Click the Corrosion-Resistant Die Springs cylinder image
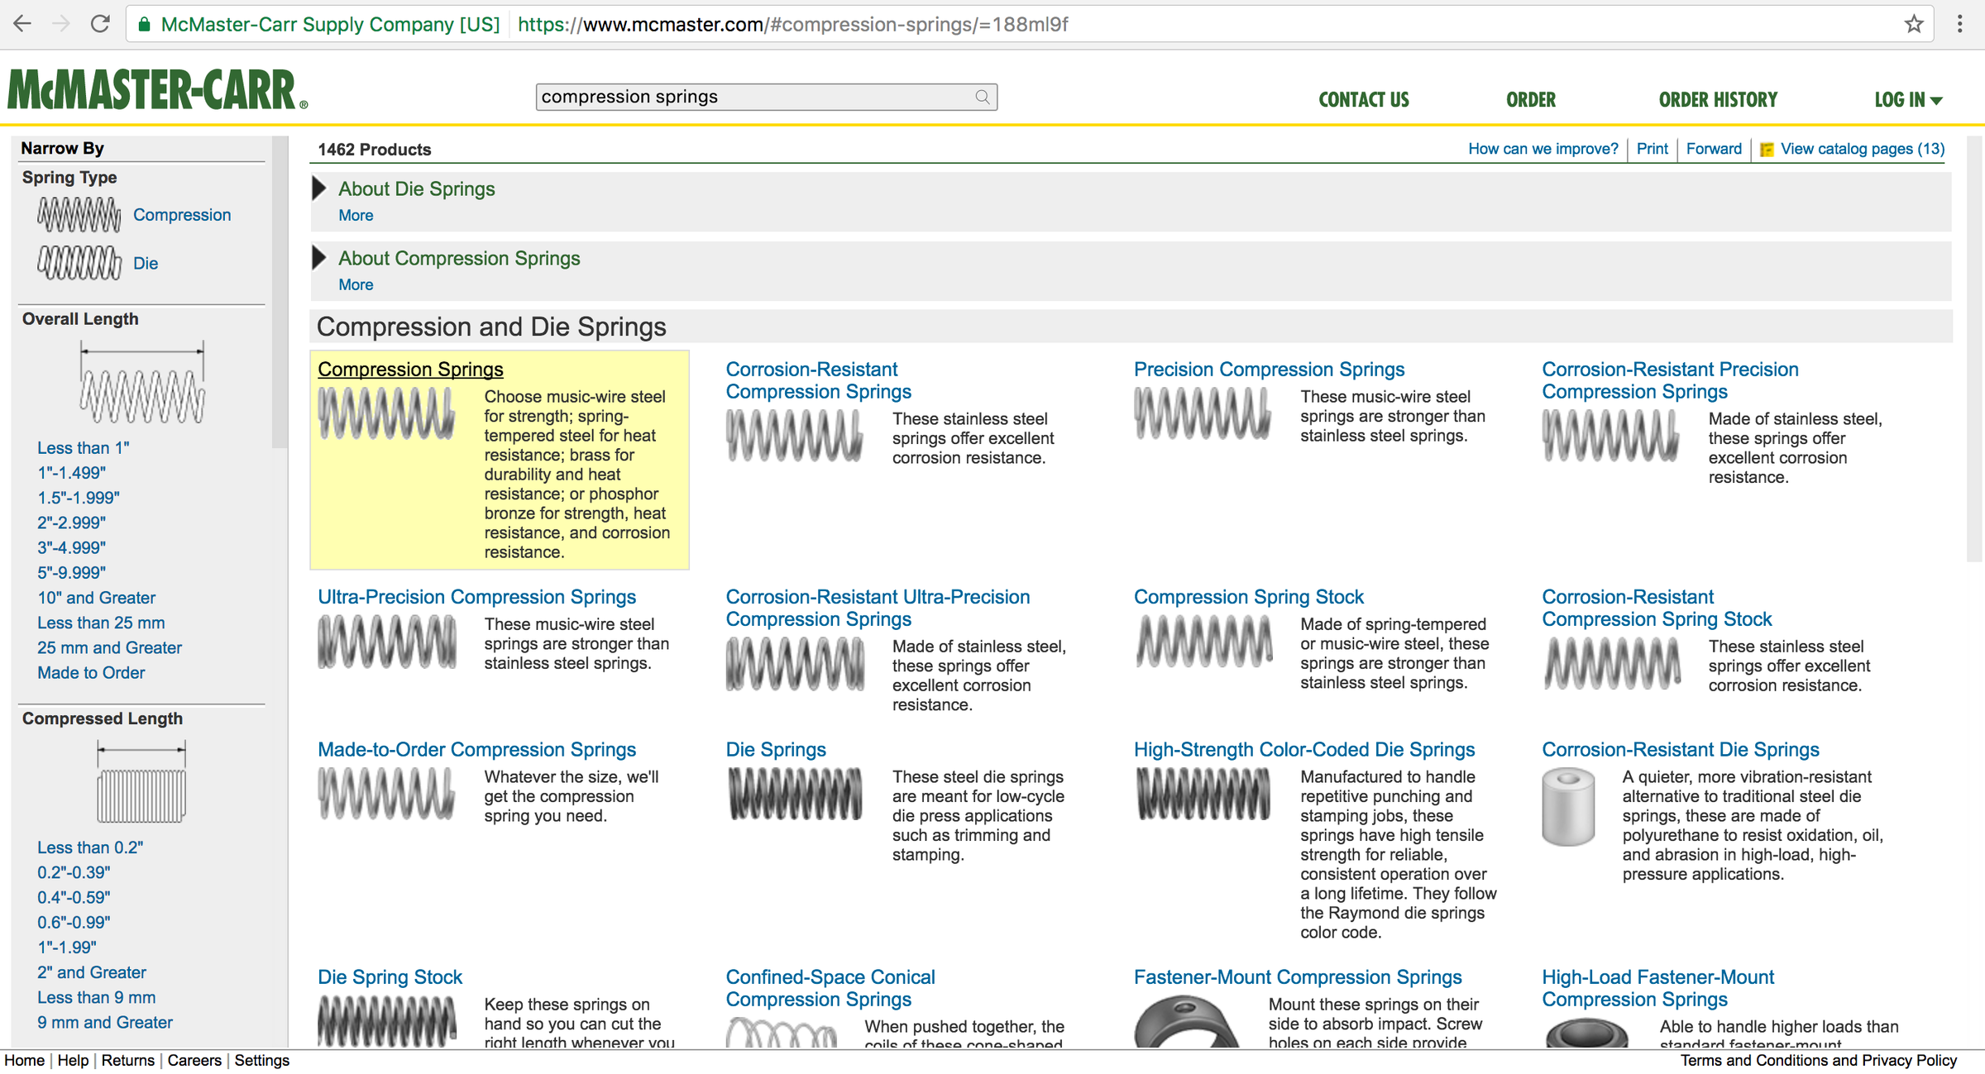Viewport: 1985px width, 1074px height. click(1568, 806)
